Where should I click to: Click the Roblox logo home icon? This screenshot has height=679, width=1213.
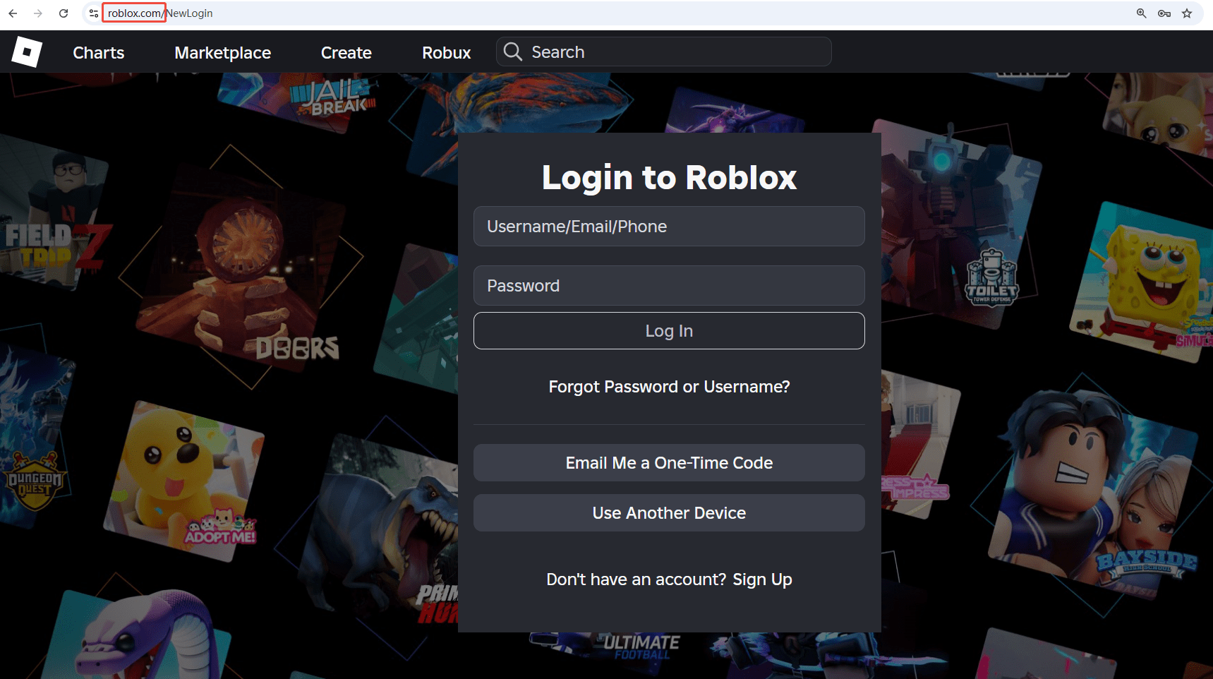(27, 52)
